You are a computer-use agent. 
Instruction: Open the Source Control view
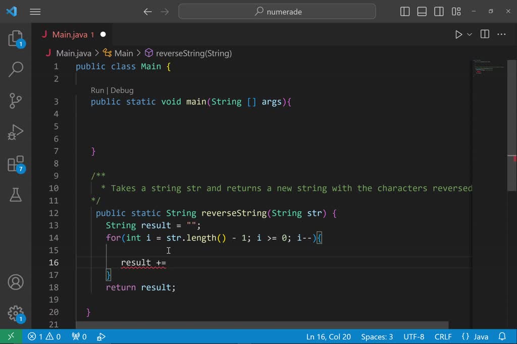(x=16, y=101)
